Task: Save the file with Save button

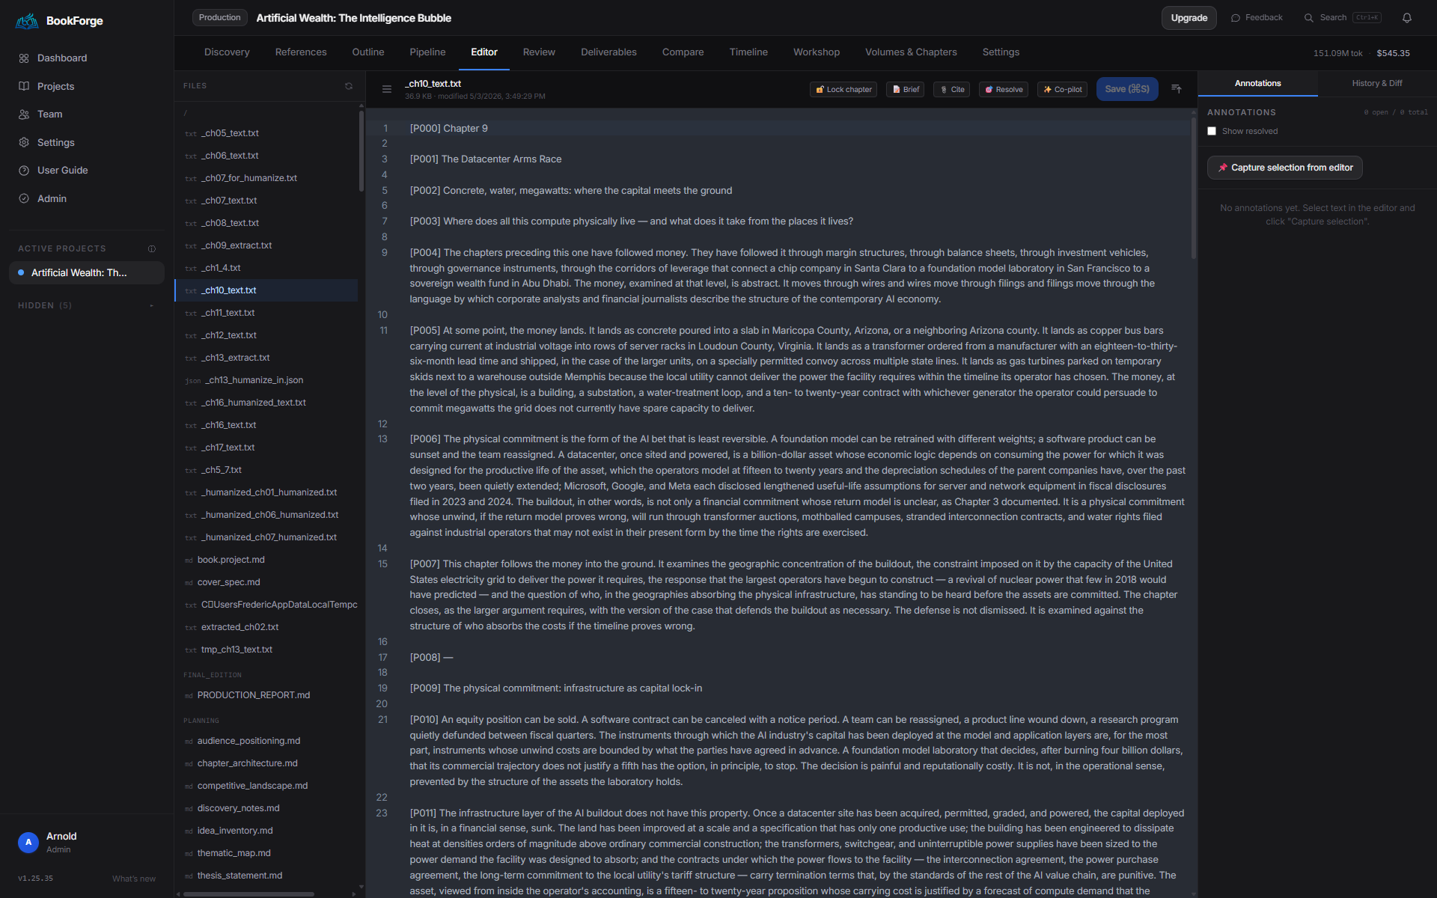Action: click(x=1127, y=89)
